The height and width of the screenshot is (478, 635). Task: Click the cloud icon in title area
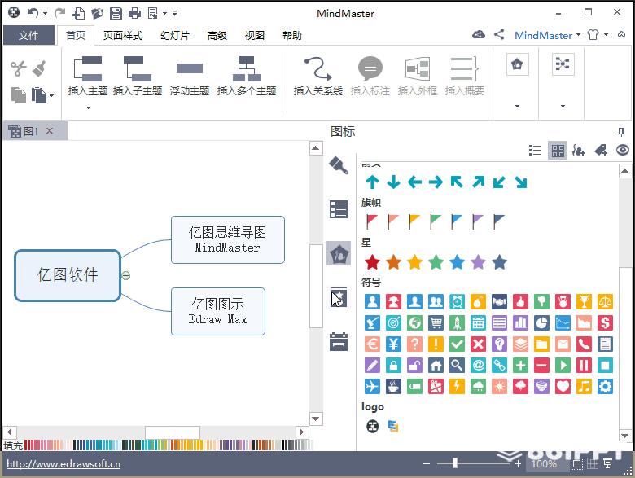click(479, 35)
